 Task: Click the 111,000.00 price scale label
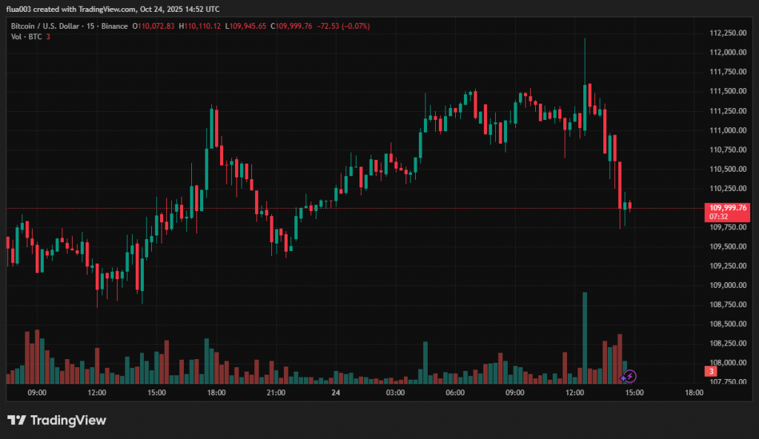[727, 130]
